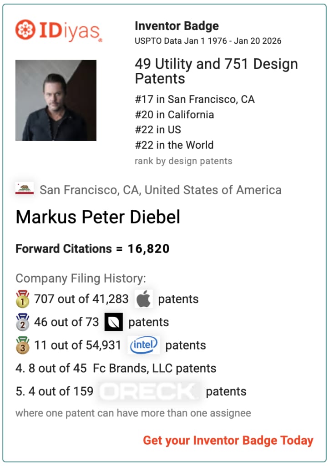
Task: Select the inventor name Markus Peter Diebel
Action: tap(98, 217)
